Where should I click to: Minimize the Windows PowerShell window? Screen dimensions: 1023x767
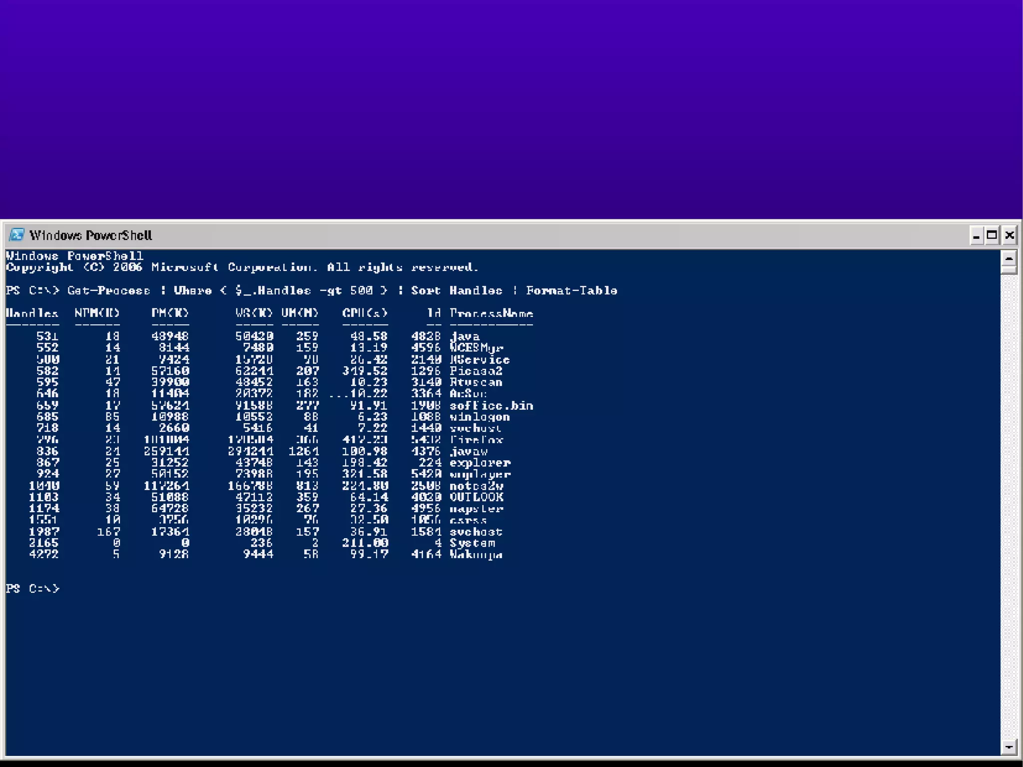click(976, 235)
